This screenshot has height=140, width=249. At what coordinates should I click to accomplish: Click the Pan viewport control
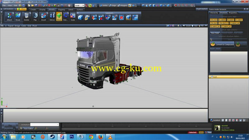(x=195, y=26)
